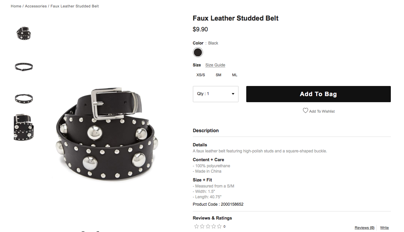Click the first star rating icon
Screen dimensions: 404x232
pos(197,226)
